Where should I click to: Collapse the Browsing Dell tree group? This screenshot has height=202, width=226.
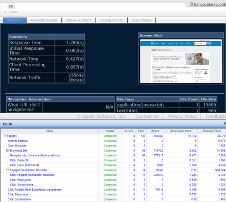7,151
